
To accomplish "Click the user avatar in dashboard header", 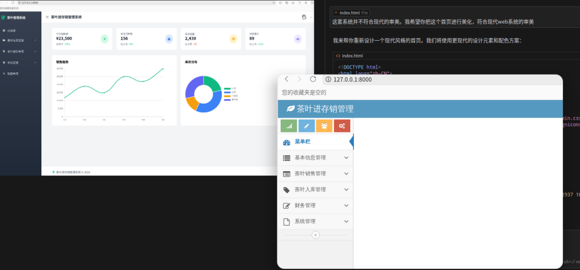I will (304, 17).
